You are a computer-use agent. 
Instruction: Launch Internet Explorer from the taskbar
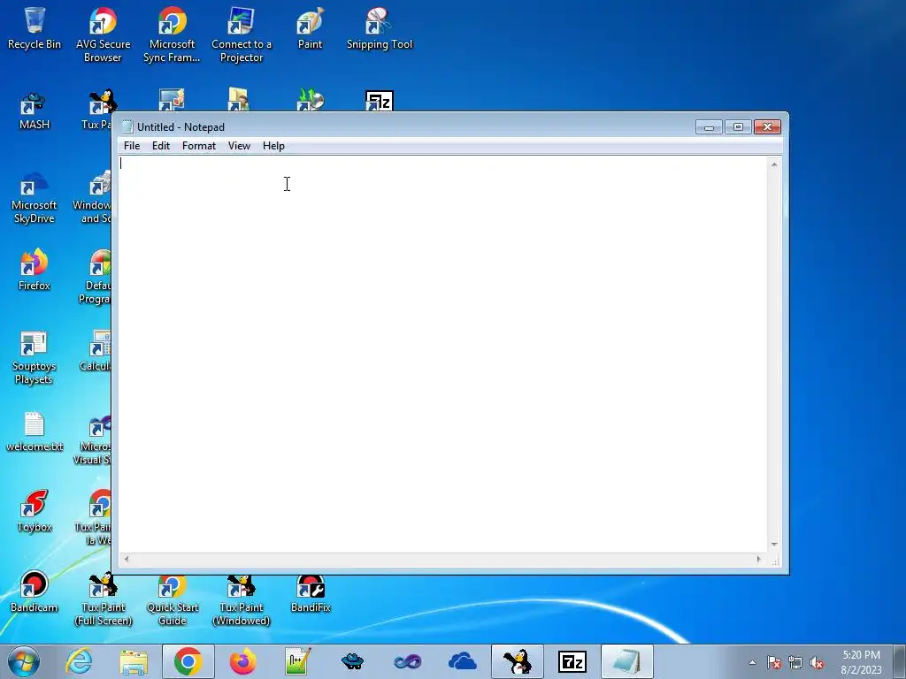coord(79,661)
